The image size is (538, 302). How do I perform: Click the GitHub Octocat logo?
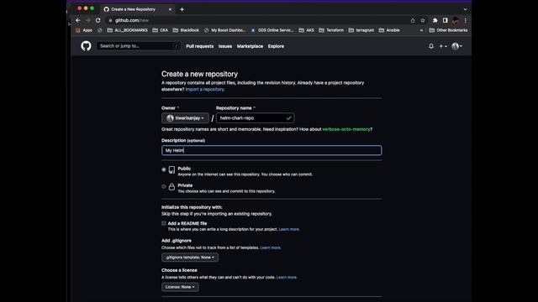86,46
